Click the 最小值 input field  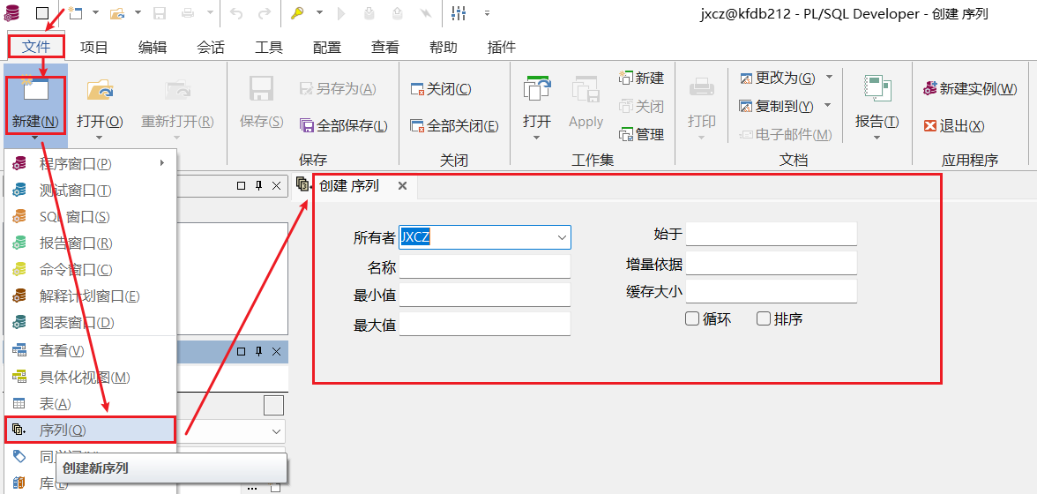coord(485,295)
